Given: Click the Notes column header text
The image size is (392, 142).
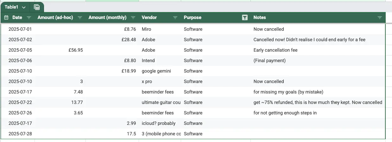Looking at the screenshot, I should coord(260,17).
